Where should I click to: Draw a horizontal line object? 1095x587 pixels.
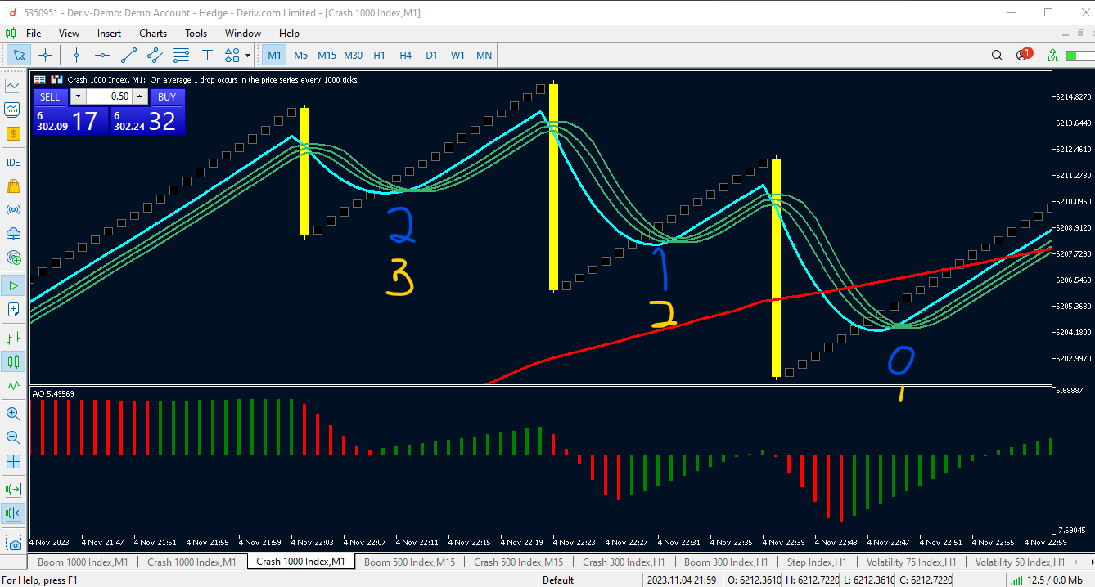[x=102, y=56]
